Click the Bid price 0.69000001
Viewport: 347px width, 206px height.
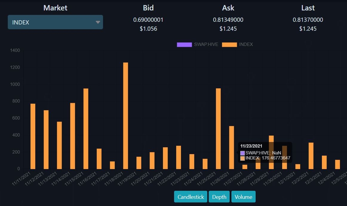click(x=148, y=20)
